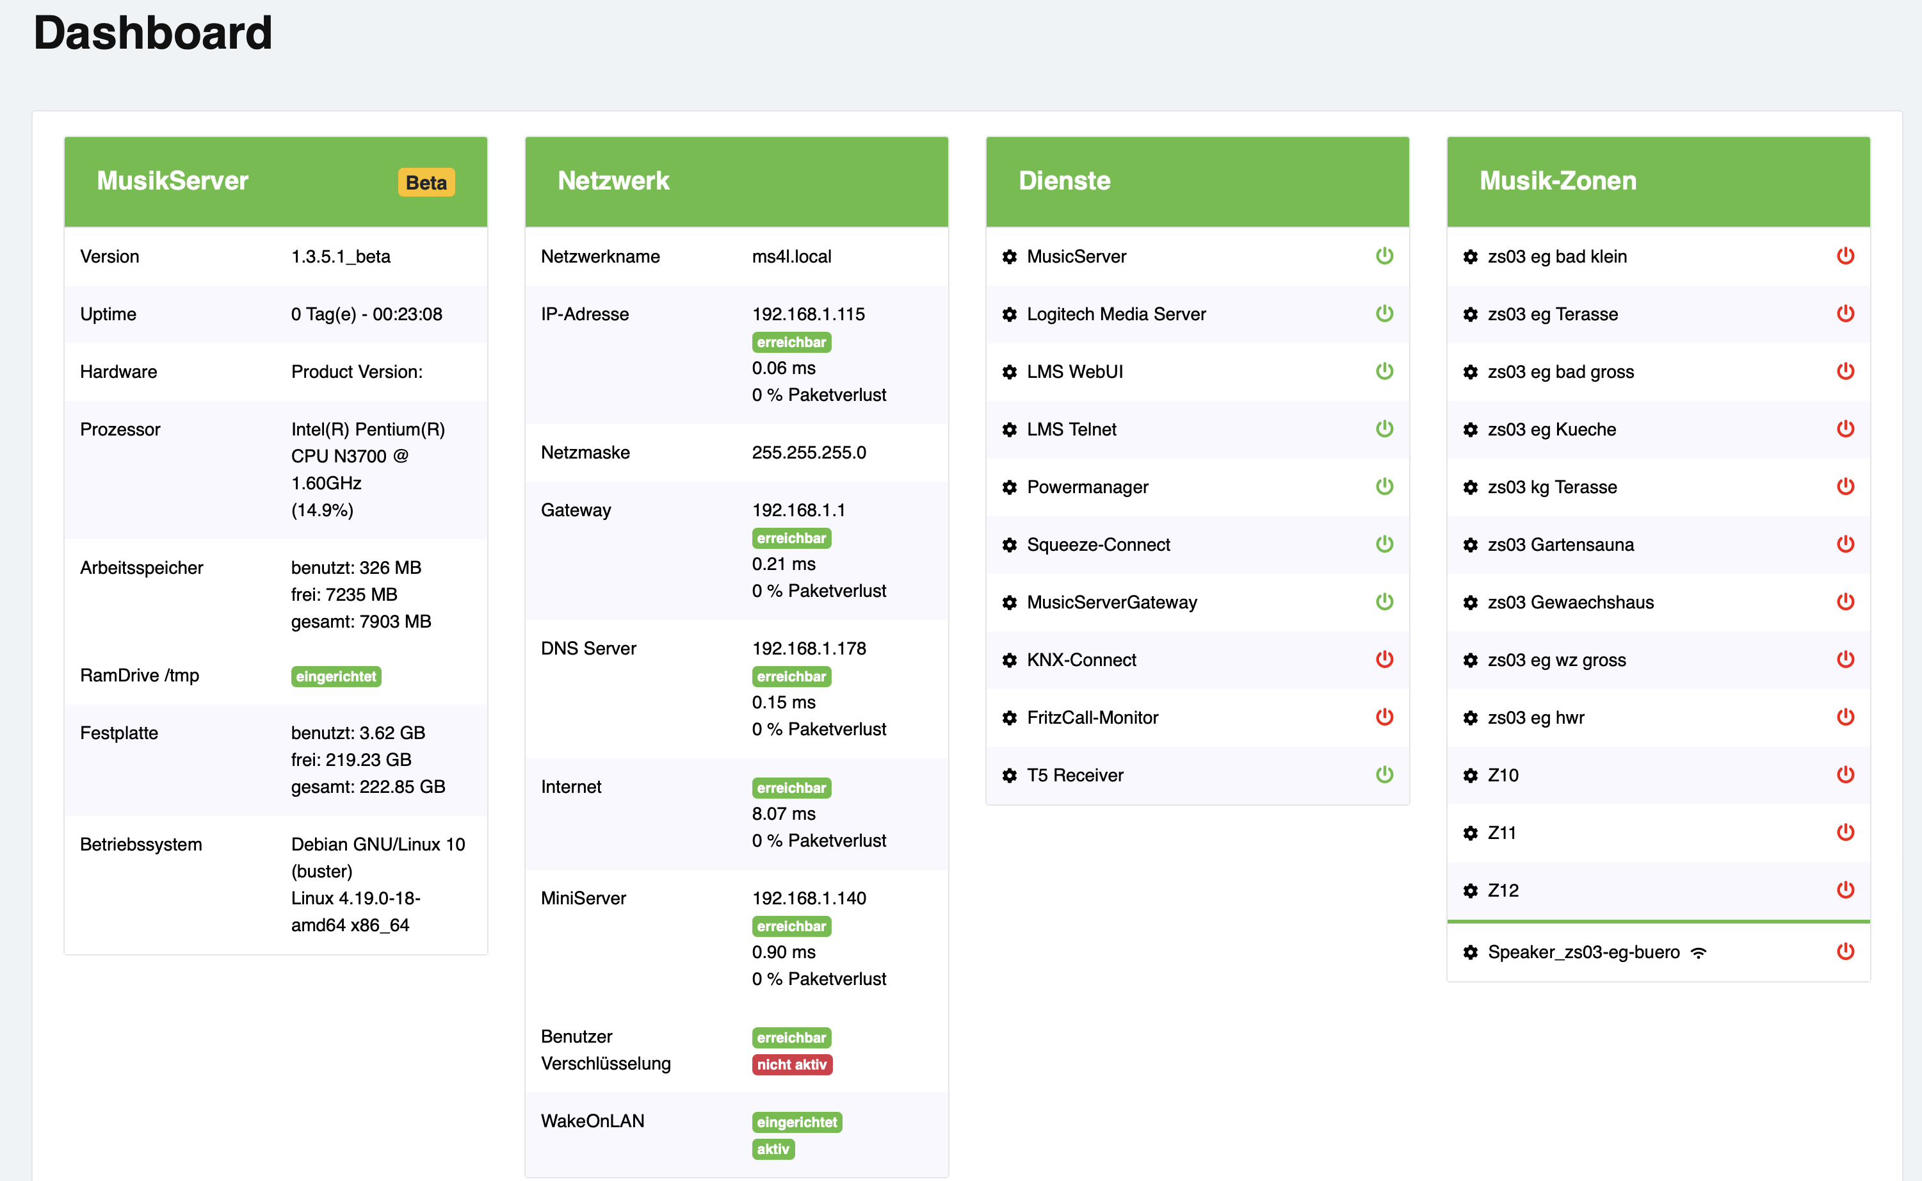Click the MusicServerGateway service label

(1111, 603)
